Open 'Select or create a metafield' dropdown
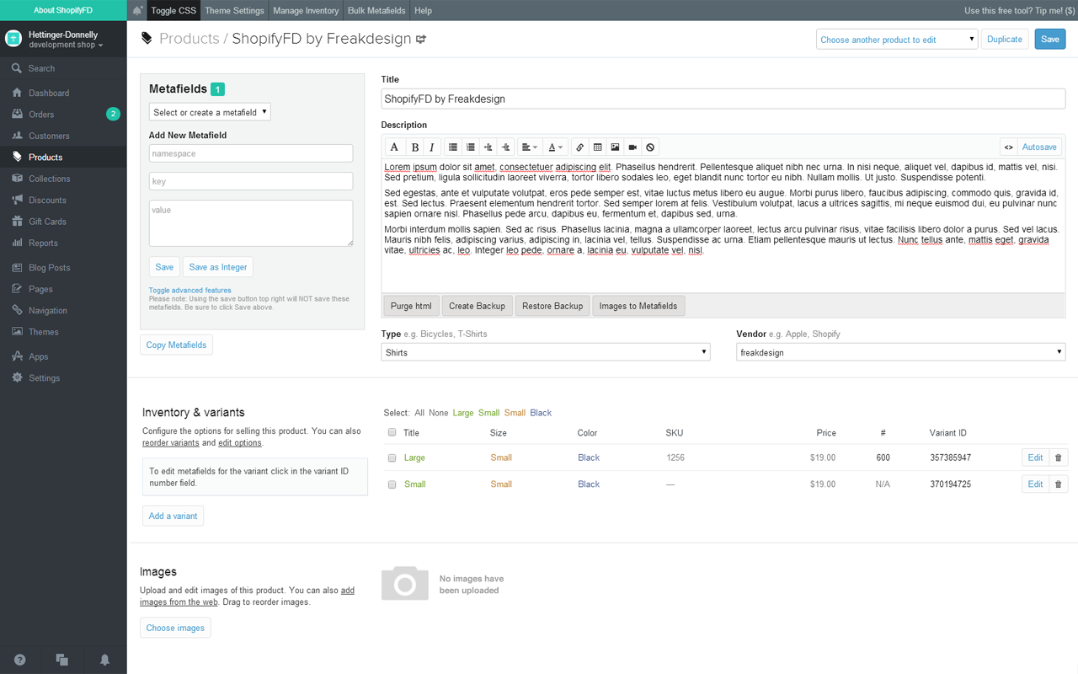1078x674 pixels. [x=210, y=112]
